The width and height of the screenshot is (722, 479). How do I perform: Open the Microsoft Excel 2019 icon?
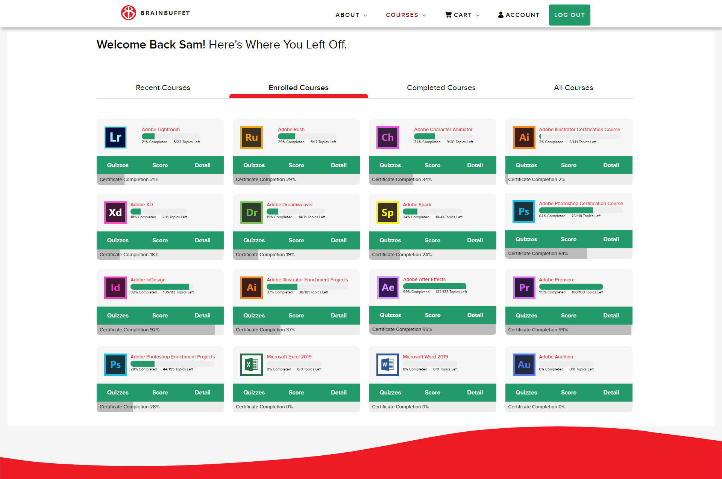tap(252, 365)
